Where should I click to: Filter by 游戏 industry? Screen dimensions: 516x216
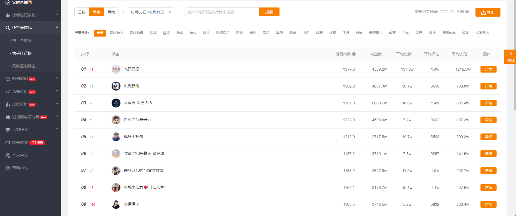click(240, 33)
